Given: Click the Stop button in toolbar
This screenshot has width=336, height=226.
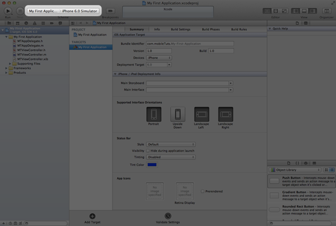Looking at the screenshot, I should tap(20, 11).
